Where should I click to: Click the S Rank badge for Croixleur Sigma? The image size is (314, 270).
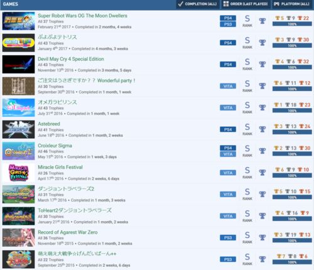click(x=247, y=151)
